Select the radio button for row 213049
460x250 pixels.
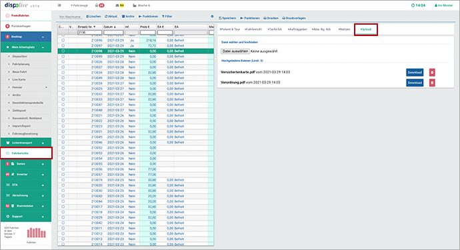63,78
